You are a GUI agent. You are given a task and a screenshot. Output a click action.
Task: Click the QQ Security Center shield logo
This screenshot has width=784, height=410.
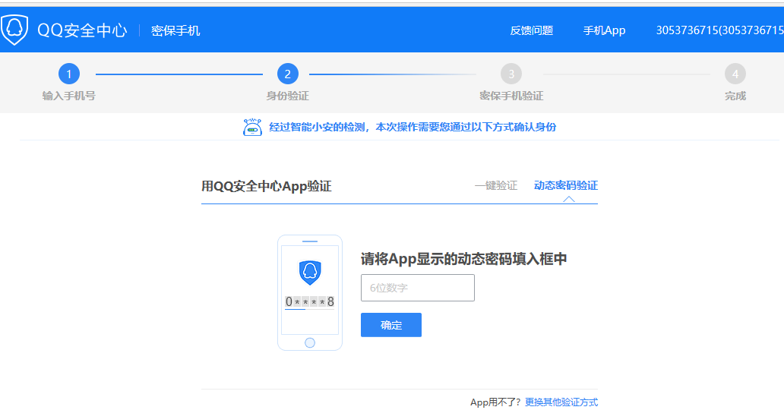[x=14, y=30]
